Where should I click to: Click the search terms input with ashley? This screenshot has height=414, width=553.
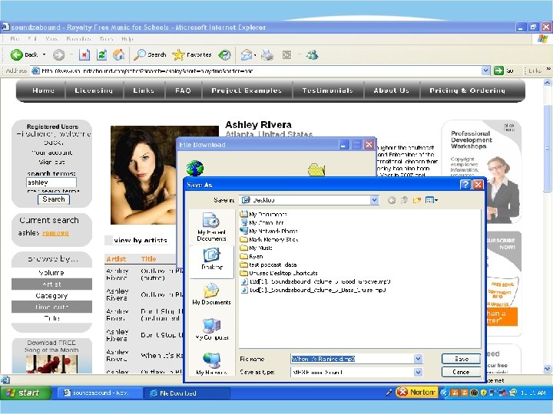pos(51,182)
